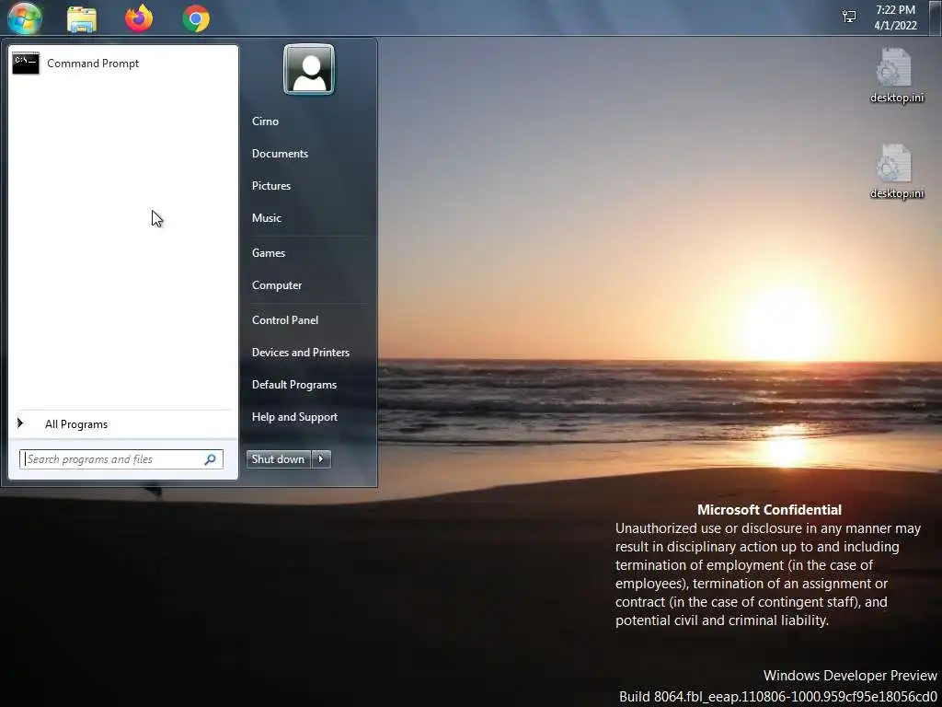Open the shut down options arrow
The height and width of the screenshot is (707, 942).
321,459
